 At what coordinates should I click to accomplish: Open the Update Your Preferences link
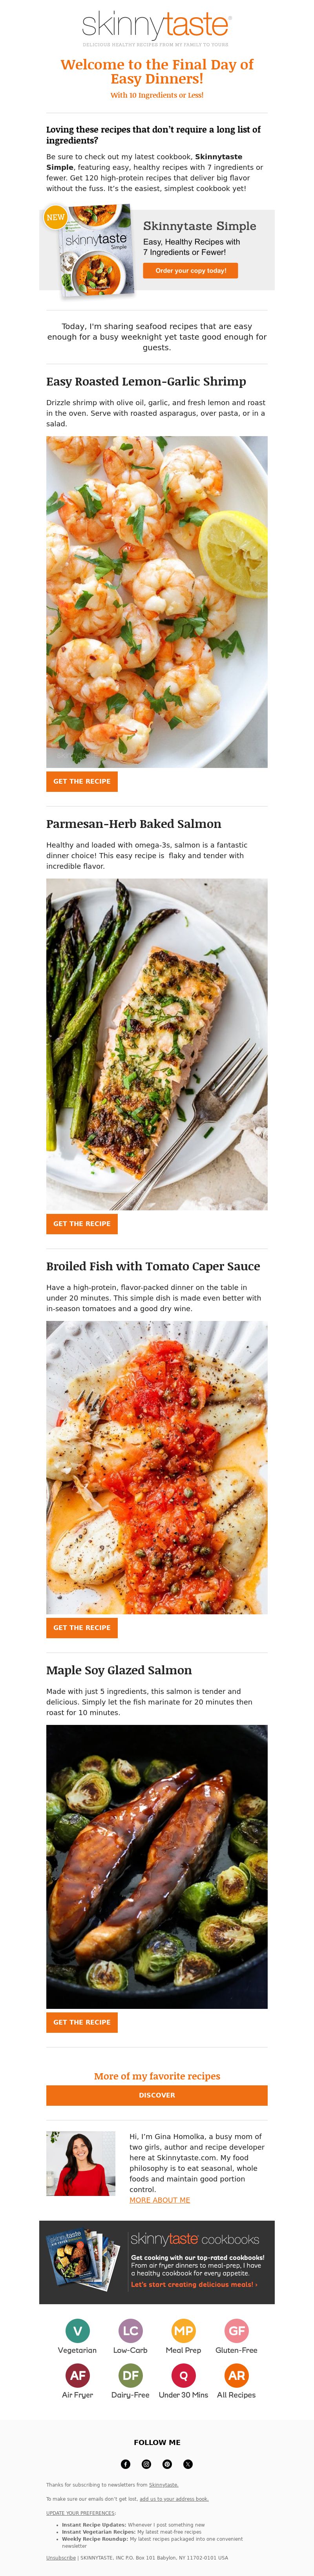pos(80,2513)
